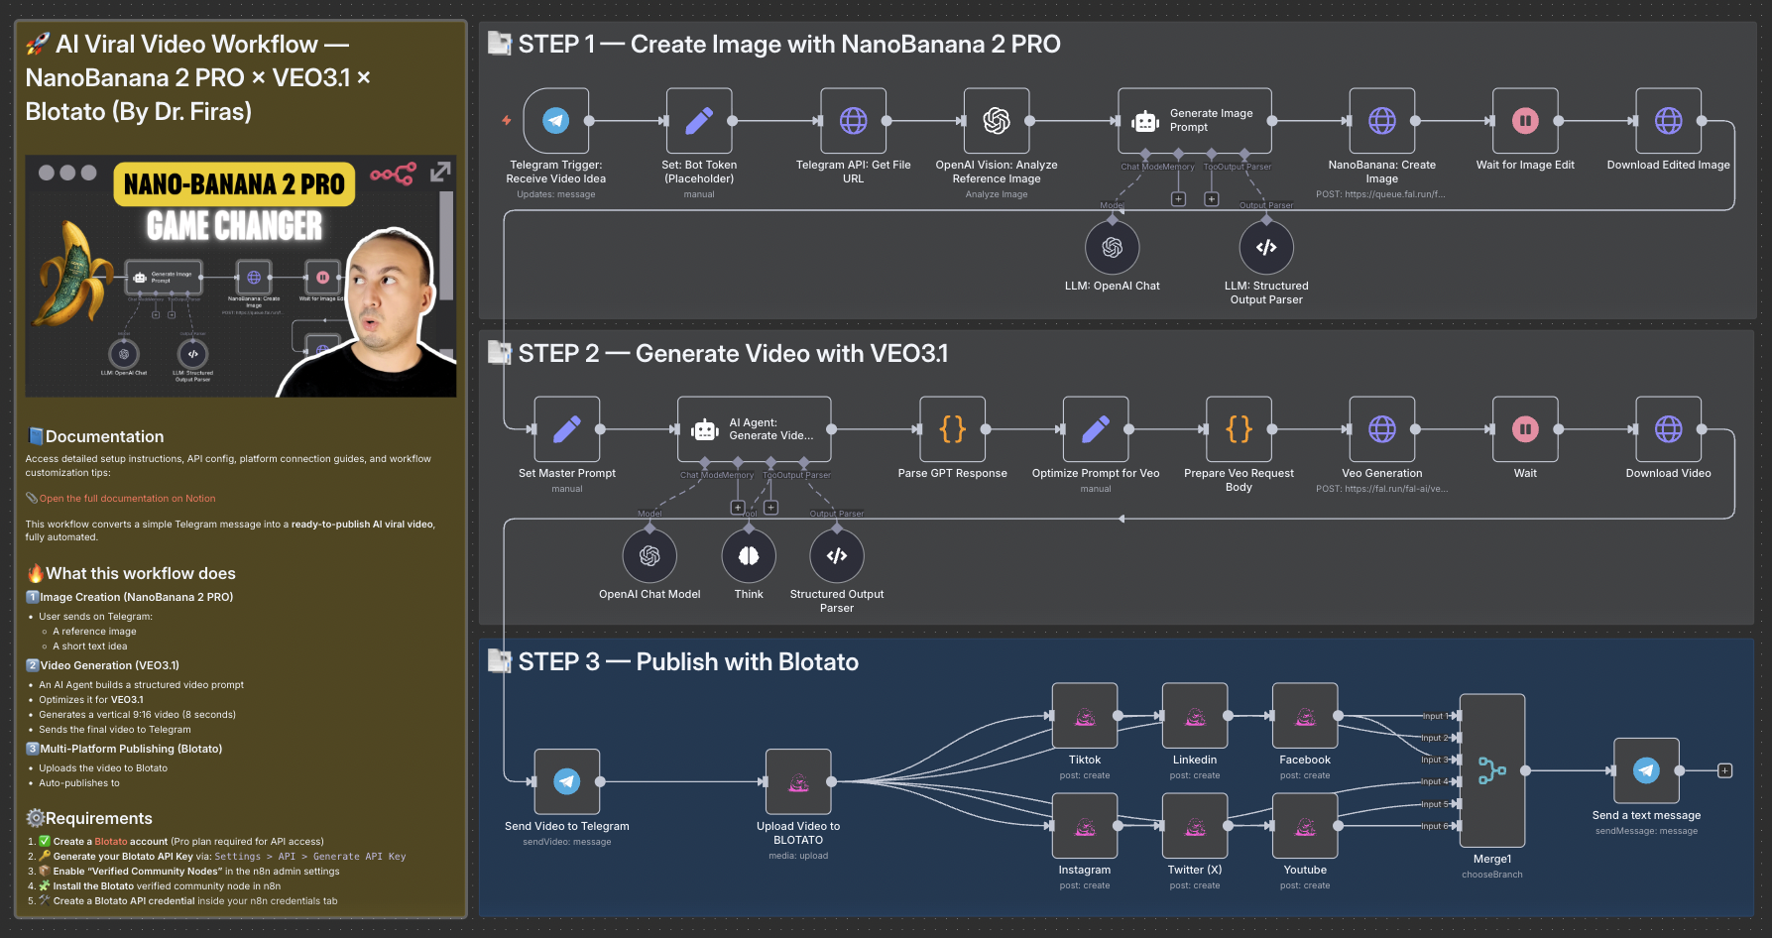Click the + beside Send a text message output
The height and width of the screenshot is (938, 1772).
[1725, 769]
